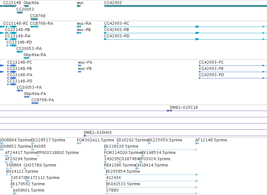The height and width of the screenshot is (195, 267).
Task: Select protein CG13148-PA
Action: point(20,75)
